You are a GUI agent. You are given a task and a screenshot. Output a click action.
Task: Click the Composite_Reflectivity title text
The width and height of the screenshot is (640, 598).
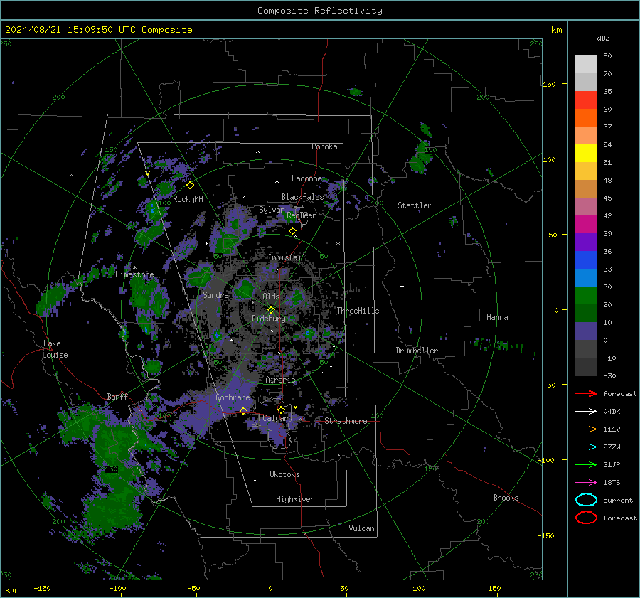pyautogui.click(x=320, y=11)
